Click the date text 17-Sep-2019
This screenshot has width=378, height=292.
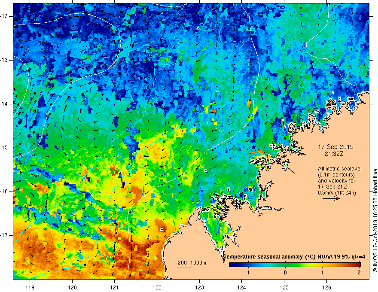(336, 147)
